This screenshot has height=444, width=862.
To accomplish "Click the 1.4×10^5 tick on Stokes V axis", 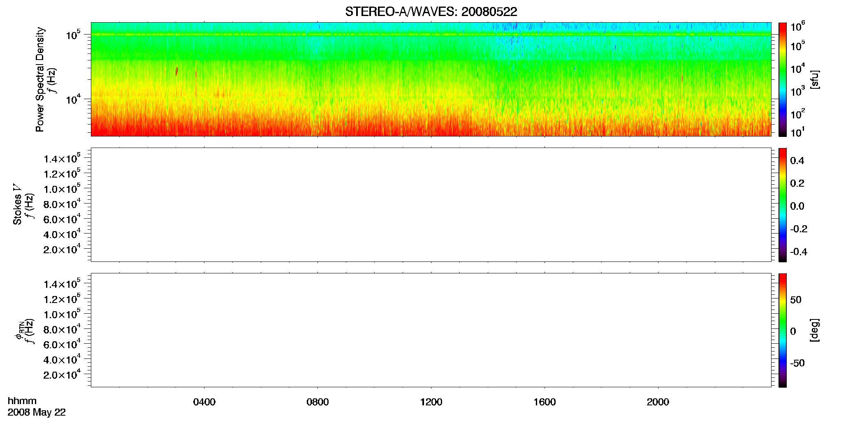I will (62, 158).
